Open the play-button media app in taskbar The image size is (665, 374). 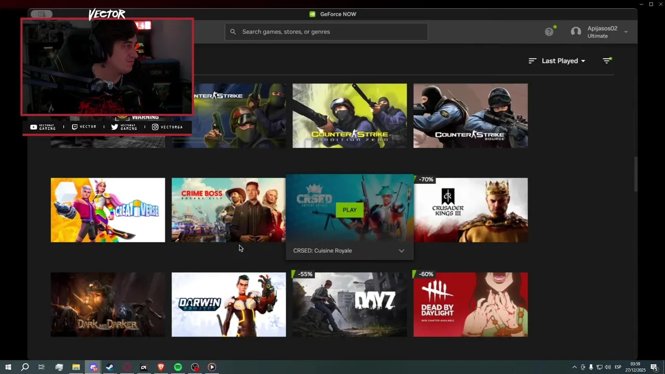tap(211, 367)
